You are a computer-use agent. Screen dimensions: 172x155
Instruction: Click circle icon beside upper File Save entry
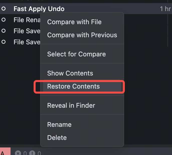(x=4, y=31)
